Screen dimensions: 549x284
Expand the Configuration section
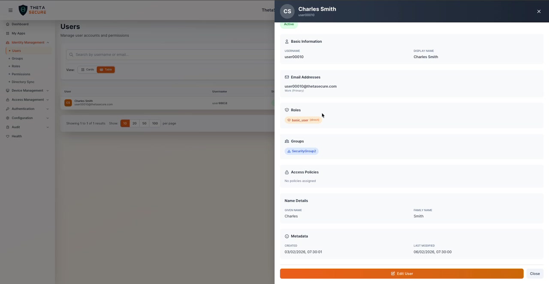22,118
